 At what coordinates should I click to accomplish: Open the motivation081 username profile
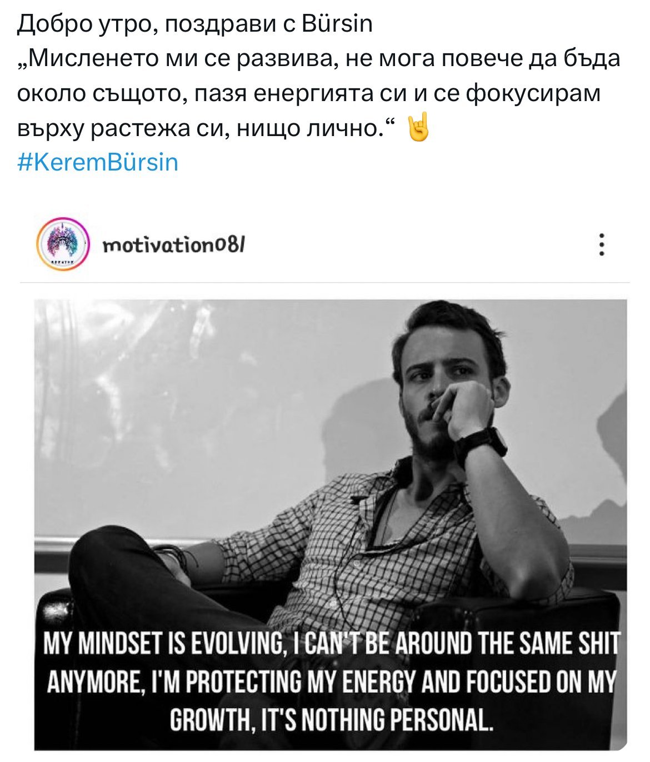[174, 244]
